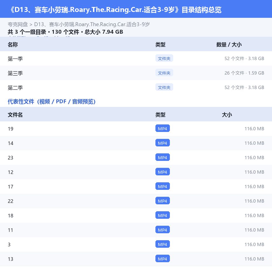Select the file named 23
This screenshot has height=275, width=272.
pos(11,158)
